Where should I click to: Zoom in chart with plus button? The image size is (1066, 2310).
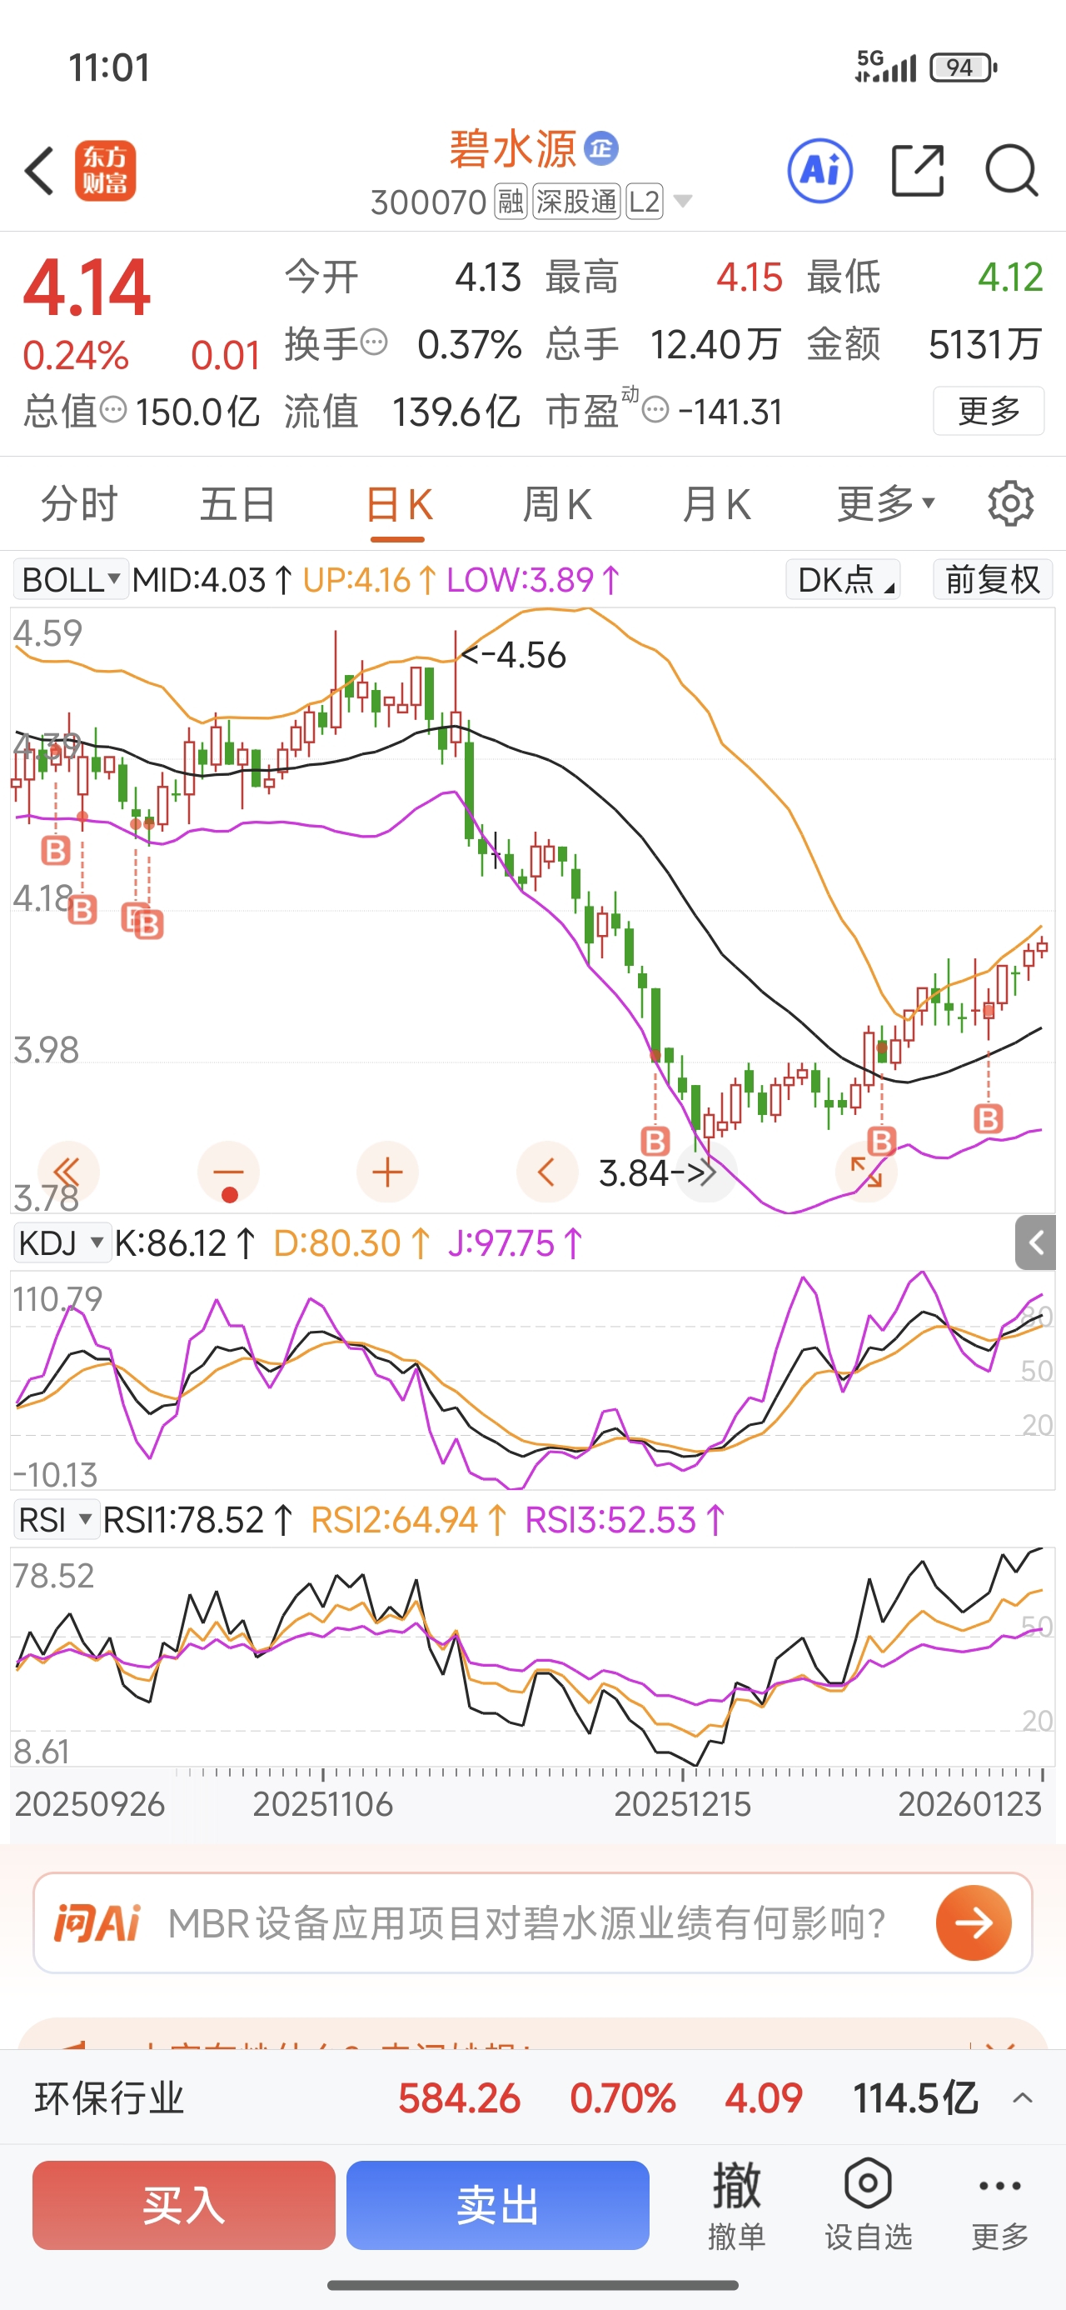tap(387, 1172)
